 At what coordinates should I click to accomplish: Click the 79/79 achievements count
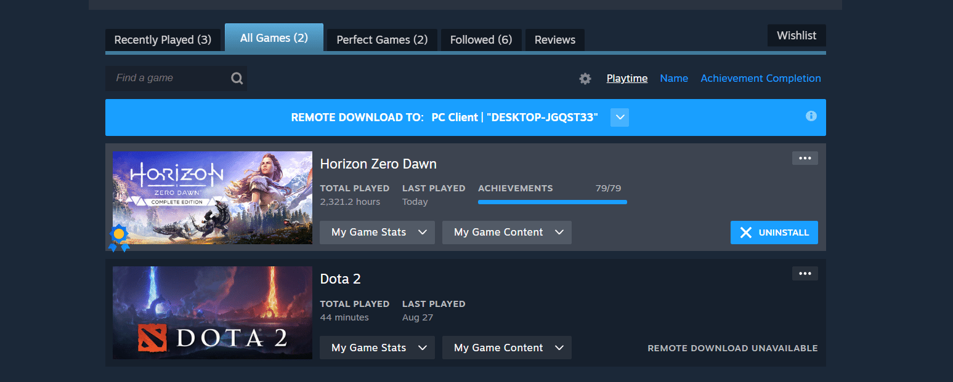(x=609, y=188)
